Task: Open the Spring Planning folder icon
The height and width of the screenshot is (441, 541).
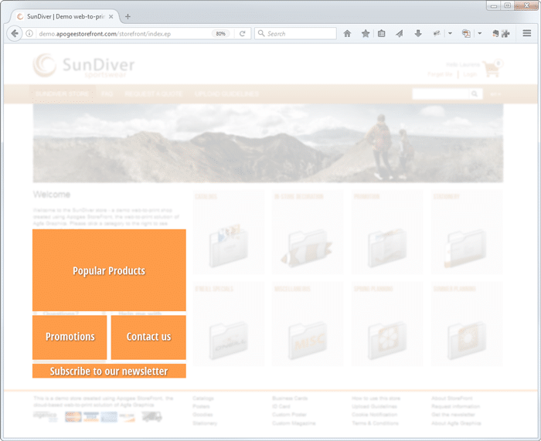Action: pyautogui.click(x=387, y=341)
